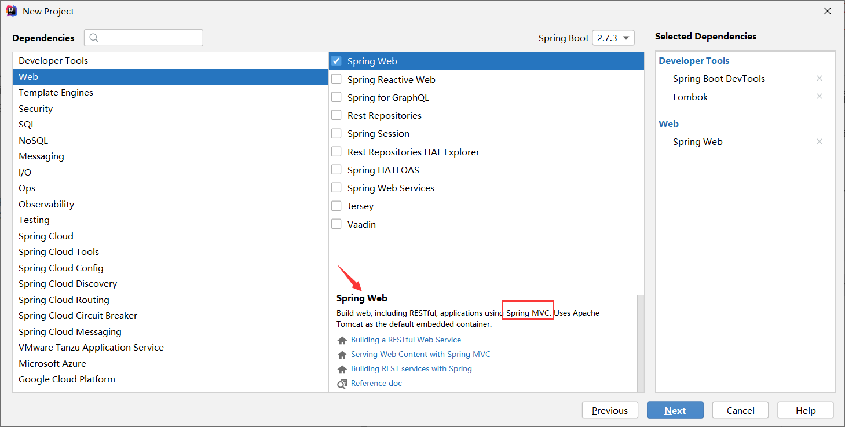Click Developer Tools heading in Selected Dependencies
The image size is (845, 427).
coord(694,61)
